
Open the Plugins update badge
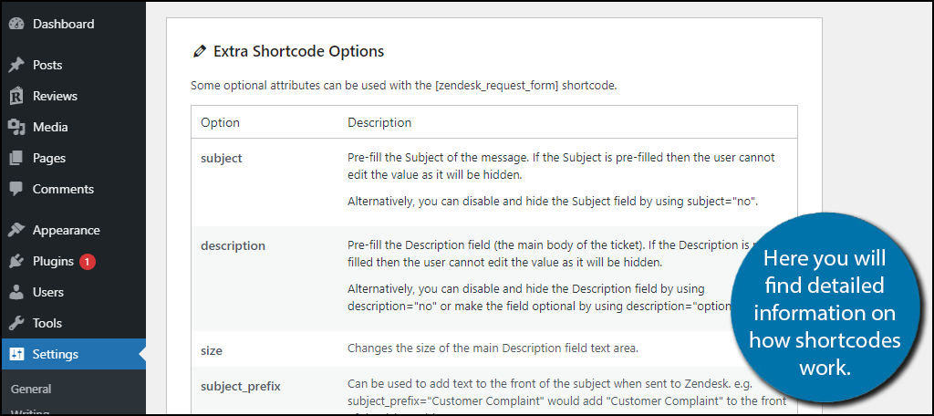(88, 262)
